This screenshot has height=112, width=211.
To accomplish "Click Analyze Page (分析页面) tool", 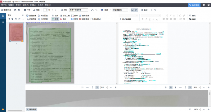I will (x=43, y=19).
